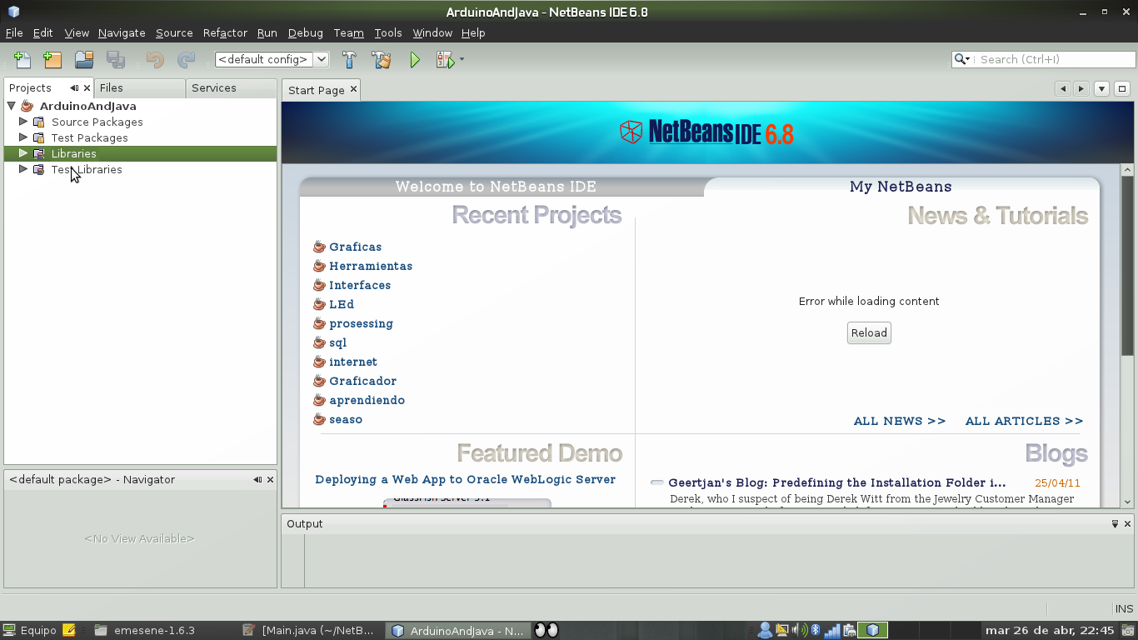Open the recent project LEd

click(342, 304)
